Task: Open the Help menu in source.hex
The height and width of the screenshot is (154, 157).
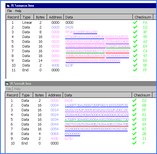Action: 18,11
